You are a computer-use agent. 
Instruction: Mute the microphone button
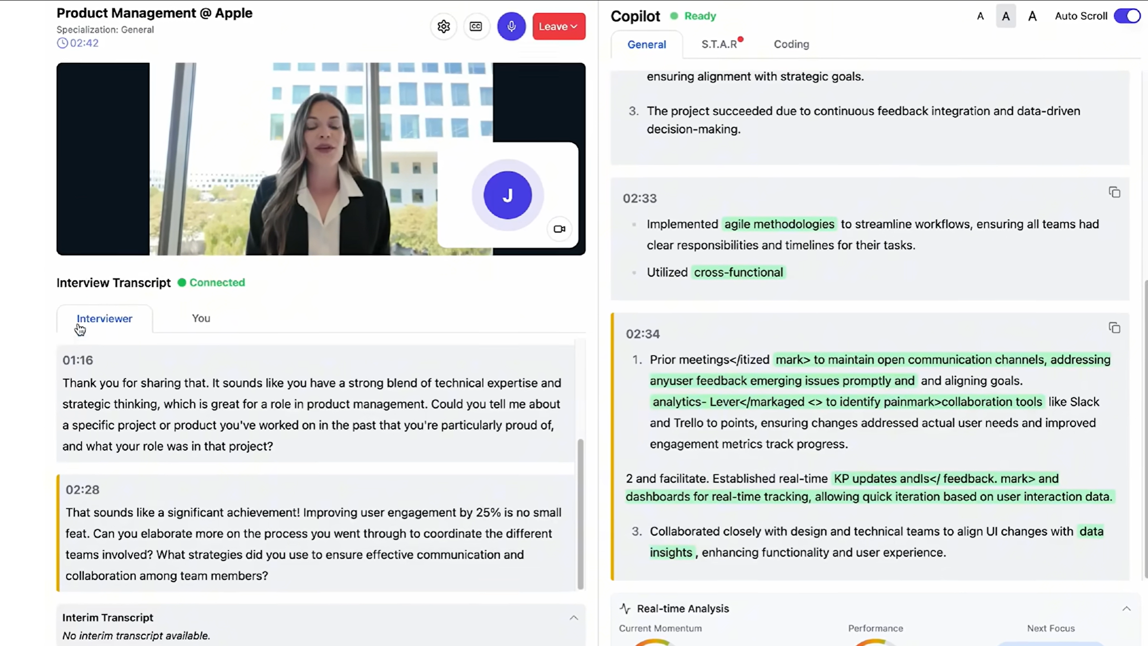(x=511, y=26)
